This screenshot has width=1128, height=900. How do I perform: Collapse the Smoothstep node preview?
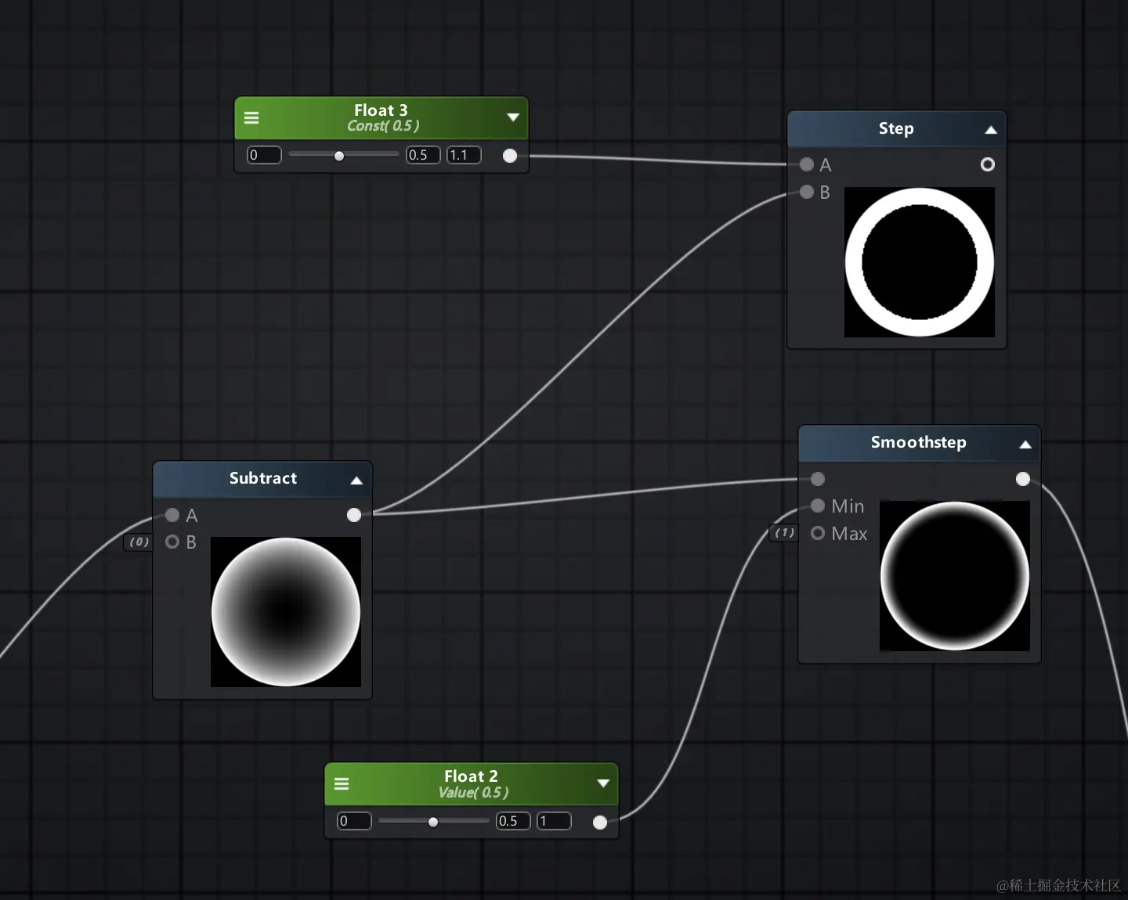tap(1025, 445)
